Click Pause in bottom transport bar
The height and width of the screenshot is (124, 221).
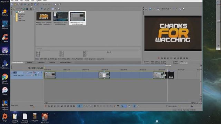[x=58, y=106]
